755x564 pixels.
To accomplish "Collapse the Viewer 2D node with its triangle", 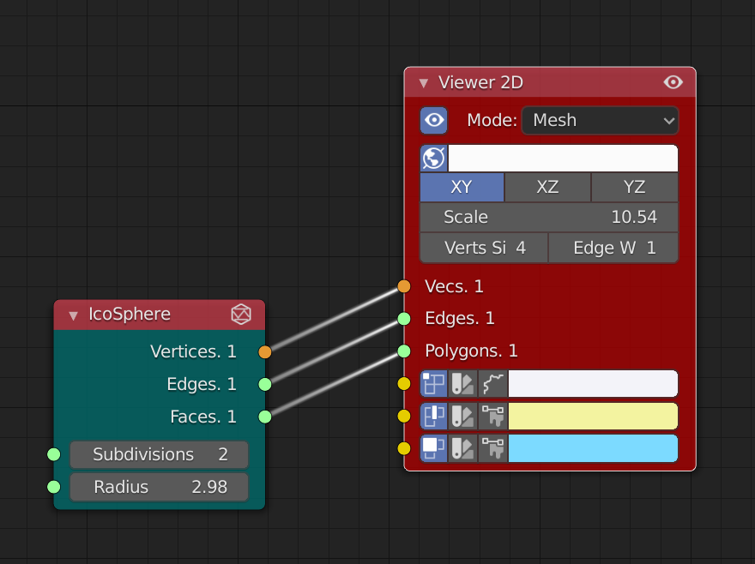I will click(422, 82).
